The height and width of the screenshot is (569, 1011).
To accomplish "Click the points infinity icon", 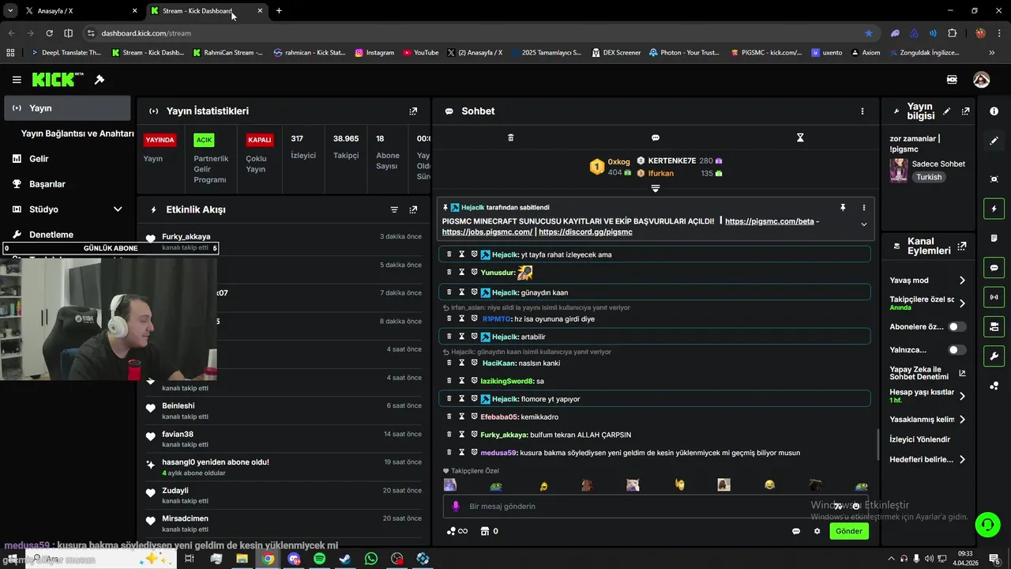I will tap(457, 531).
